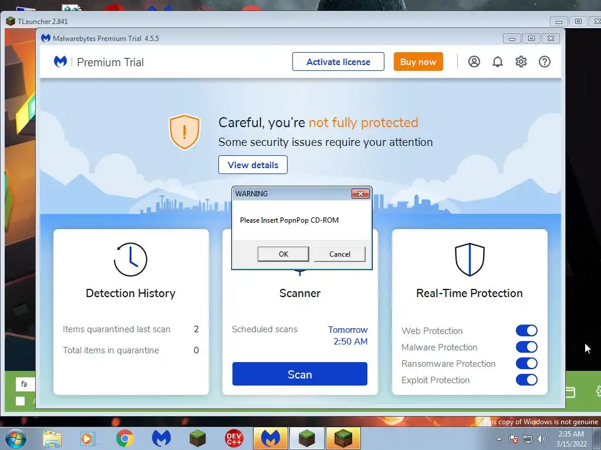
Task: Launch Google Chrome from the taskbar
Action: (x=124, y=438)
